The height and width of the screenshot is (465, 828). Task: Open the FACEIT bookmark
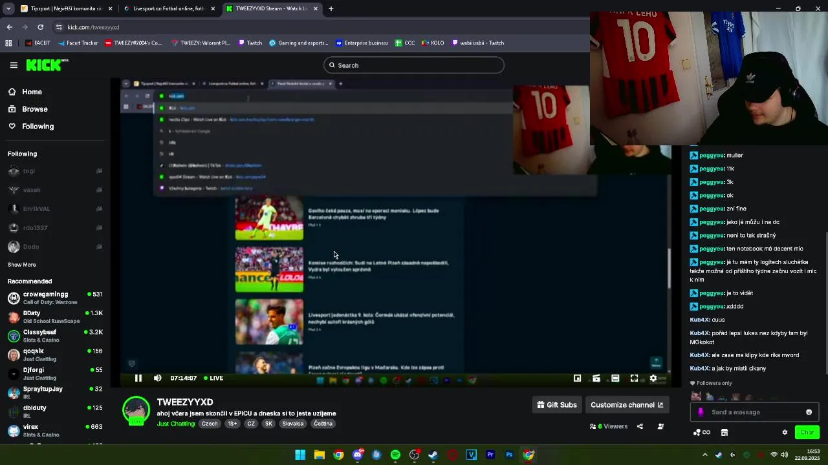pyautogui.click(x=38, y=43)
